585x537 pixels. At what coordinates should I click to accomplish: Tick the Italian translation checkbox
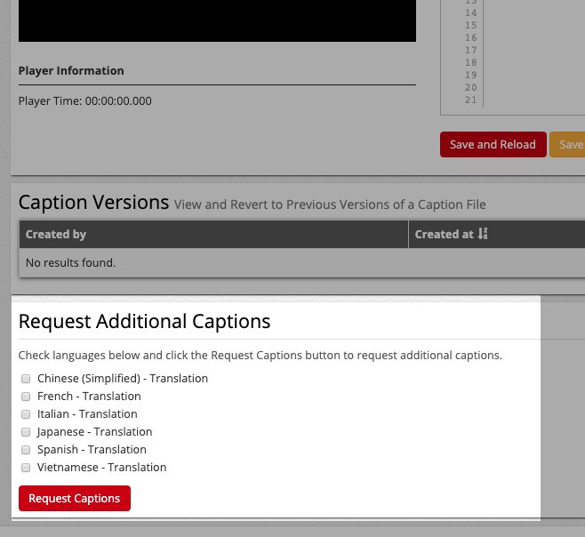click(x=26, y=414)
